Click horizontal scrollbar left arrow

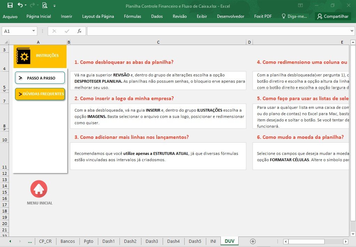point(286,241)
